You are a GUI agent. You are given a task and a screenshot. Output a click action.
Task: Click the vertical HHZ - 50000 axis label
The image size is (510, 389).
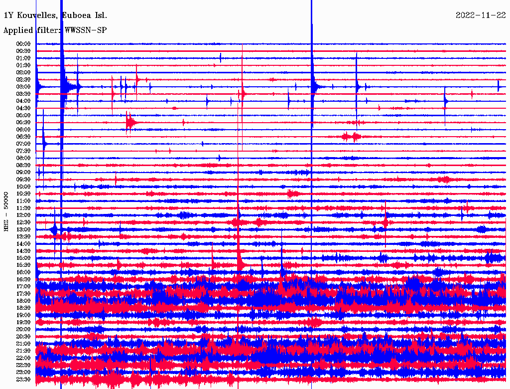click(x=6, y=211)
